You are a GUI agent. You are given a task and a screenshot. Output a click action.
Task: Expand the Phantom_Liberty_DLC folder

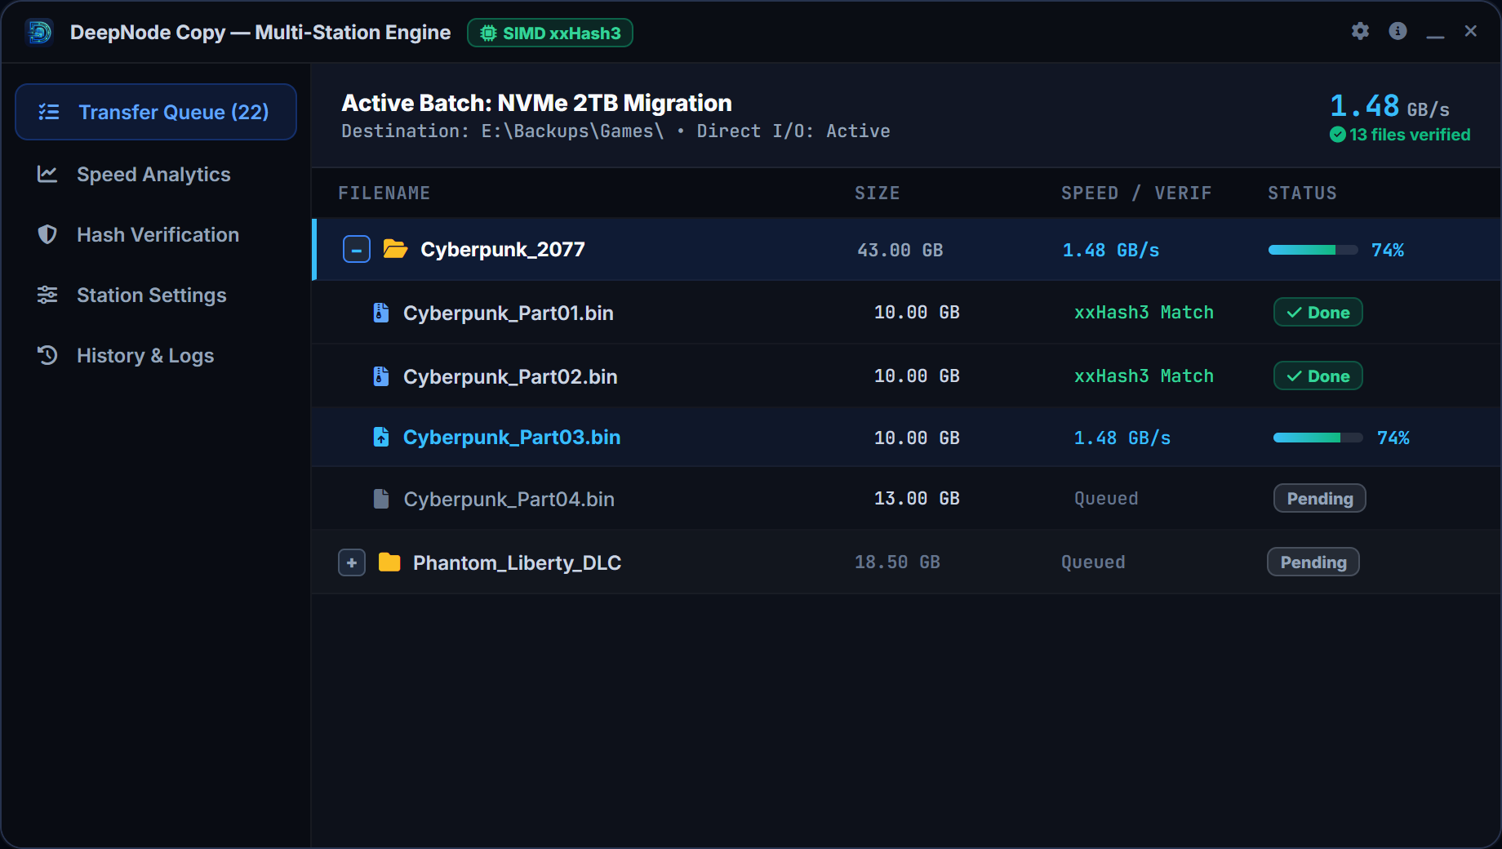tap(352, 562)
